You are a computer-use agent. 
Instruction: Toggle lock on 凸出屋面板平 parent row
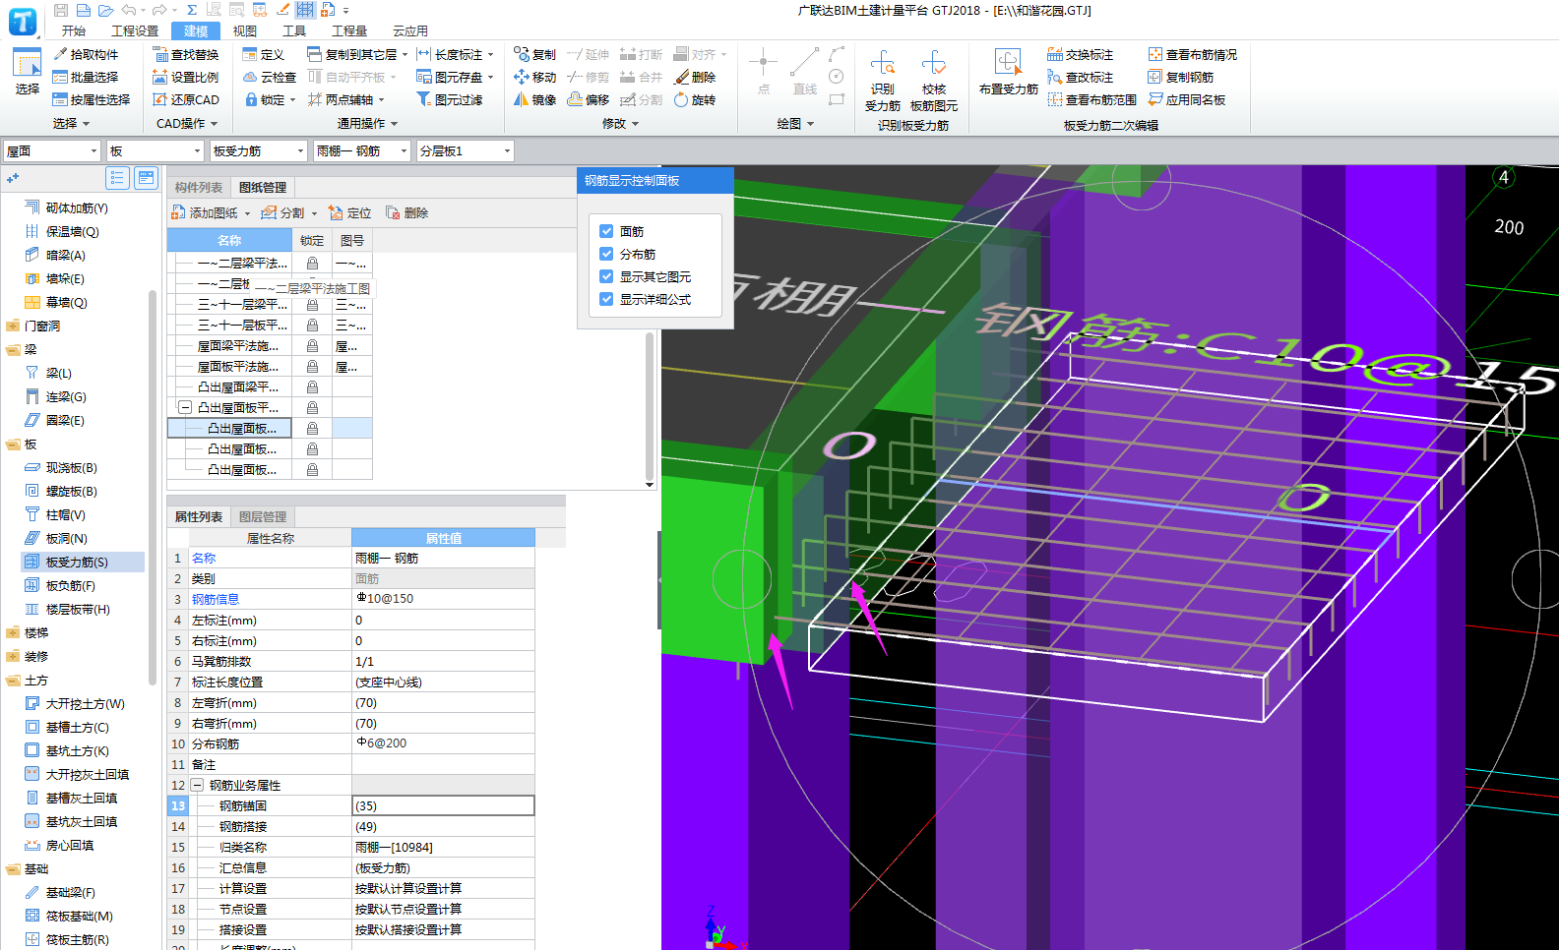tap(312, 408)
